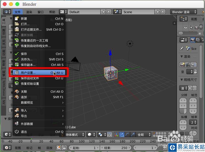Screen dimensions: 205x152
Task: Add a new scene with plus
Action: tap(157, 12)
